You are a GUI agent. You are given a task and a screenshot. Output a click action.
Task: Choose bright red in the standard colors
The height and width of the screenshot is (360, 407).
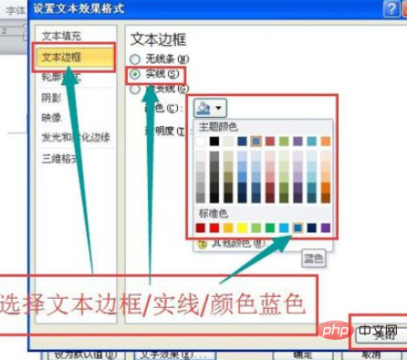point(214,228)
